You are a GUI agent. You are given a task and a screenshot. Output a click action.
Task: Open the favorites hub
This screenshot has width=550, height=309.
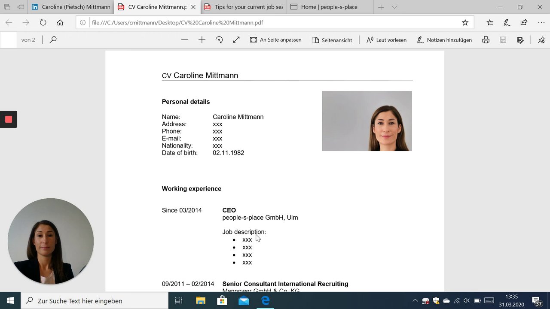(x=490, y=22)
